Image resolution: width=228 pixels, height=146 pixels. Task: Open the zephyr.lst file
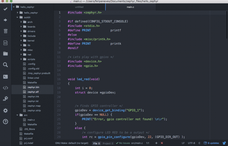point(33,101)
